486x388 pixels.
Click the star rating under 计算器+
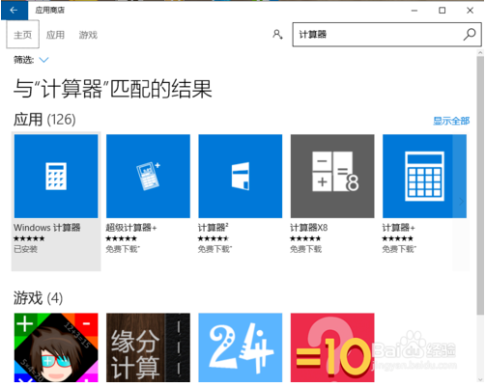click(x=397, y=238)
